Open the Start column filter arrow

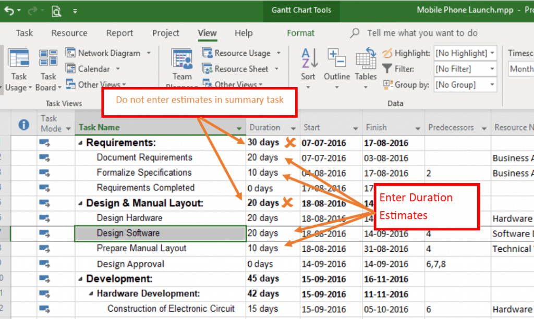[356, 128]
